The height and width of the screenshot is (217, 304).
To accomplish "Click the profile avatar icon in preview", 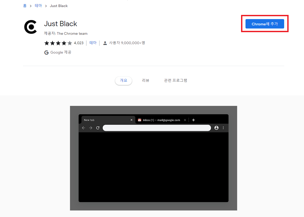I will click(216, 128).
